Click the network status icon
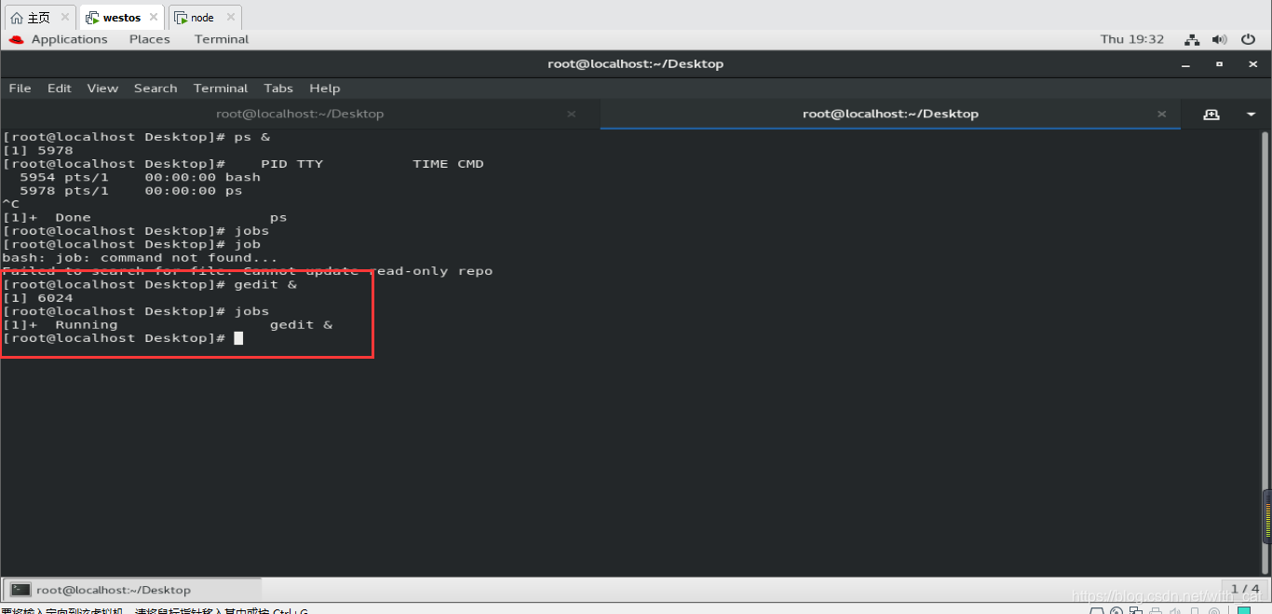The image size is (1272, 614). (1192, 39)
